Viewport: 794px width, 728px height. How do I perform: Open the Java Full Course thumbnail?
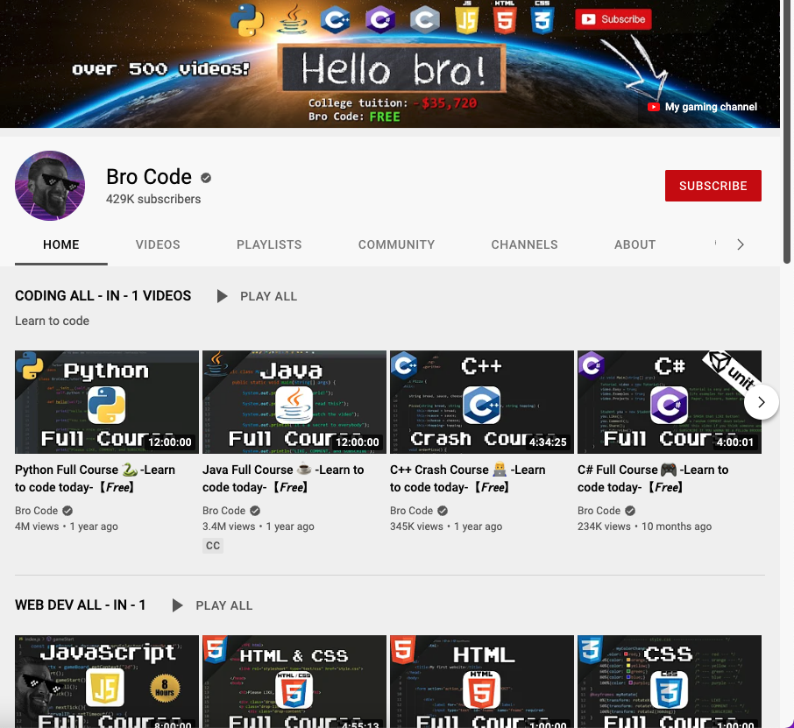tap(294, 402)
